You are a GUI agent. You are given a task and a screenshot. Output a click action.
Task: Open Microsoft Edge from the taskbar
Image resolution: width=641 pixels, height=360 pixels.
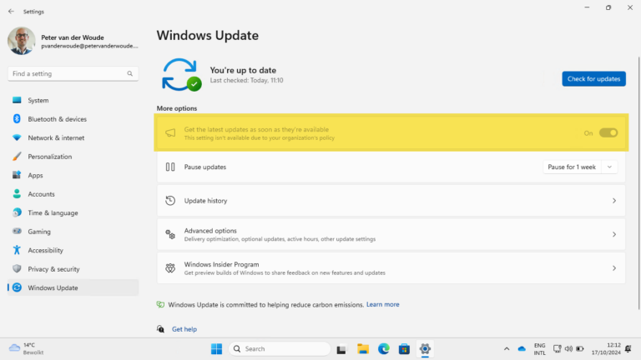pyautogui.click(x=384, y=348)
